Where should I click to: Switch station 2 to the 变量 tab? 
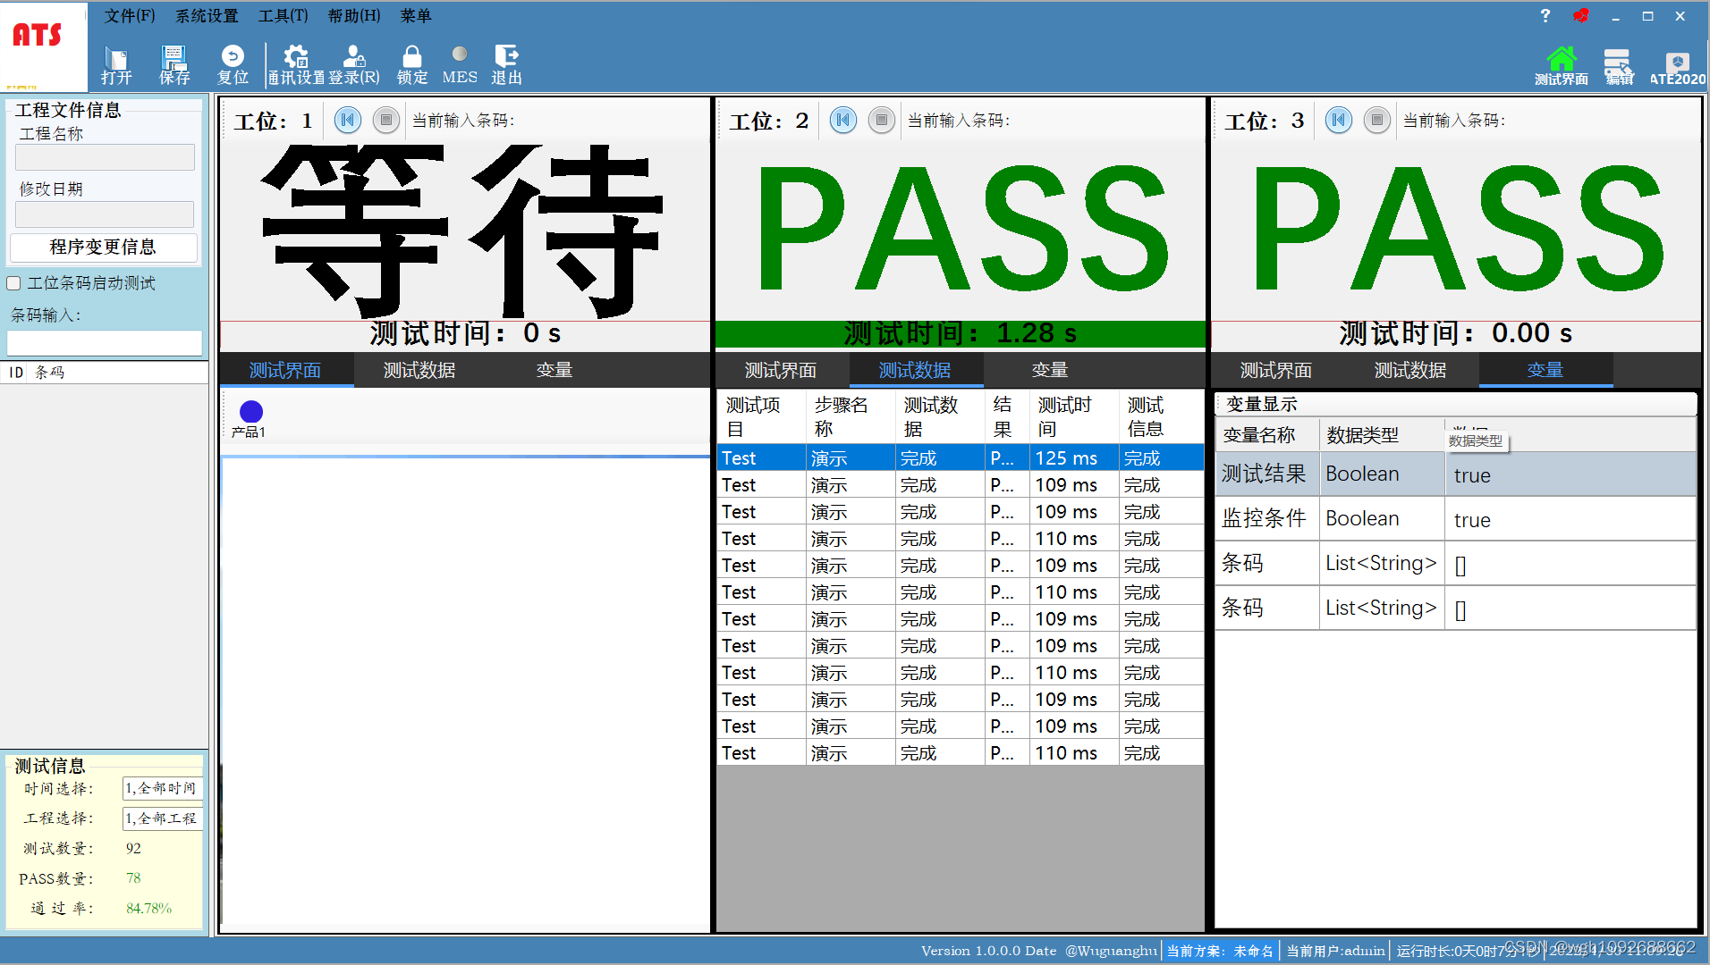(x=1048, y=369)
